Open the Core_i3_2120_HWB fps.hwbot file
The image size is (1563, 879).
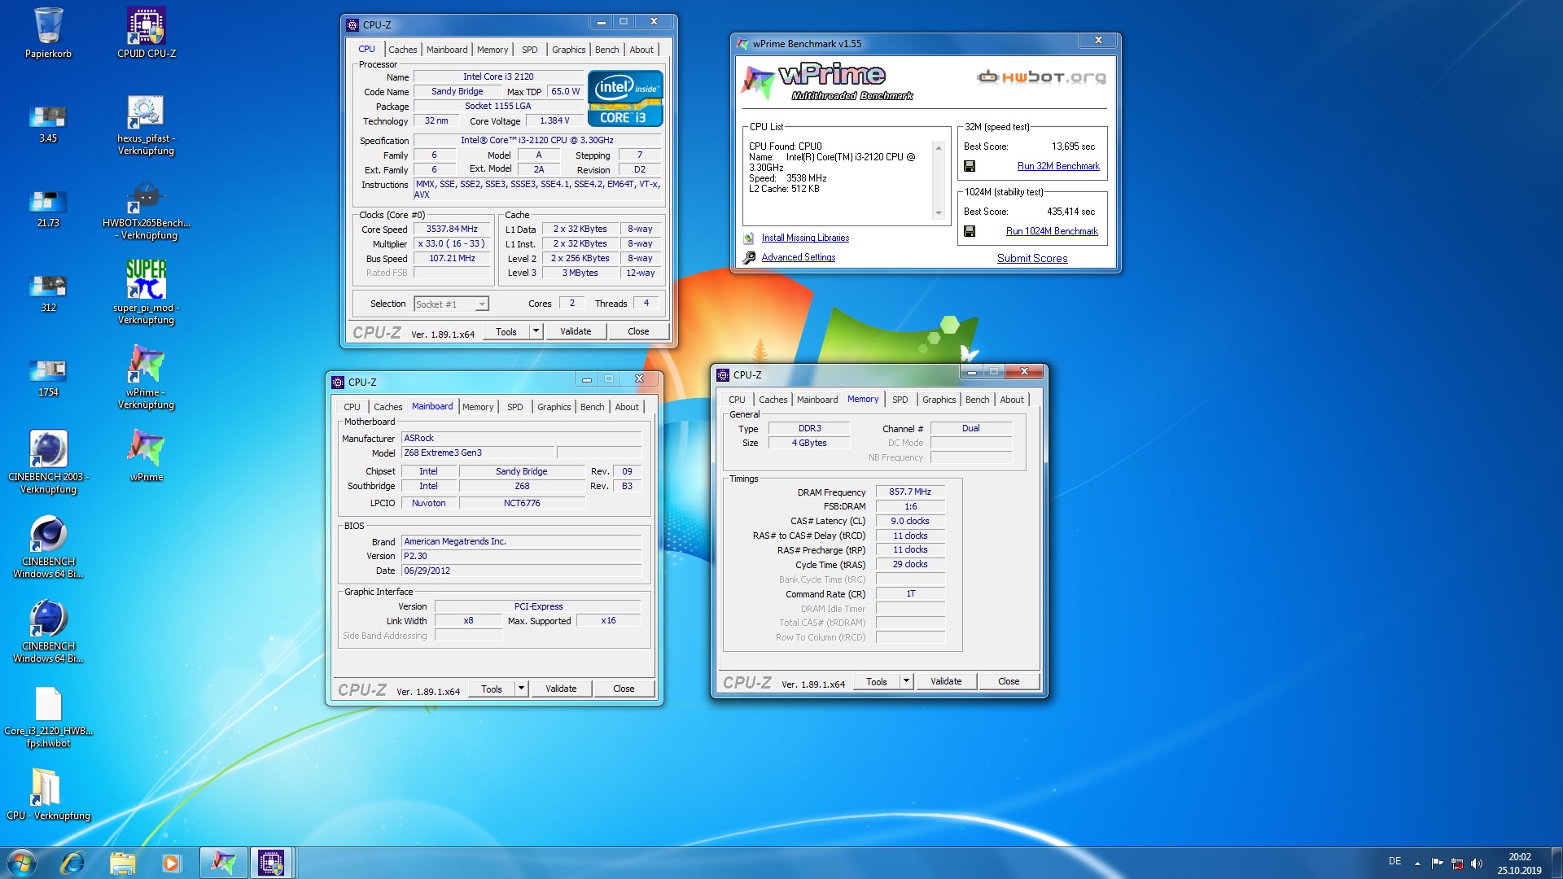click(48, 716)
